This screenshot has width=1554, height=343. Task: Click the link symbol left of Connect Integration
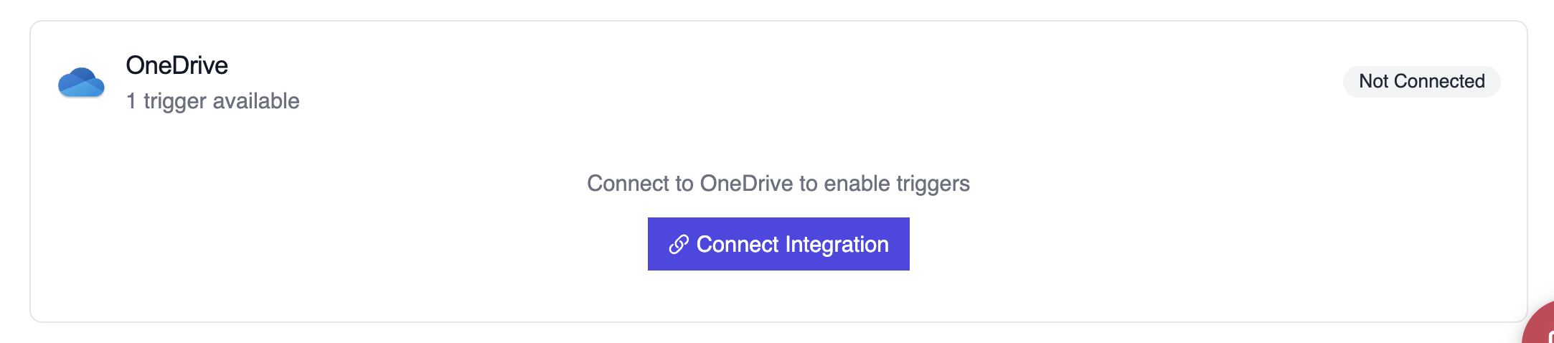[x=679, y=245]
